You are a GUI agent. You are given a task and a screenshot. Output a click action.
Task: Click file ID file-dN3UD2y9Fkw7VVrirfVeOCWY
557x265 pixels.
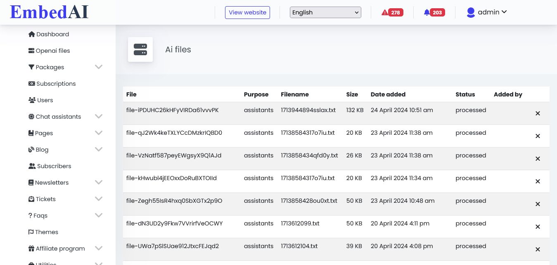(x=175, y=223)
